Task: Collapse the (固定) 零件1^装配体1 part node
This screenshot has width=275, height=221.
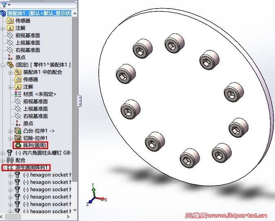Action: click(x=2, y=65)
